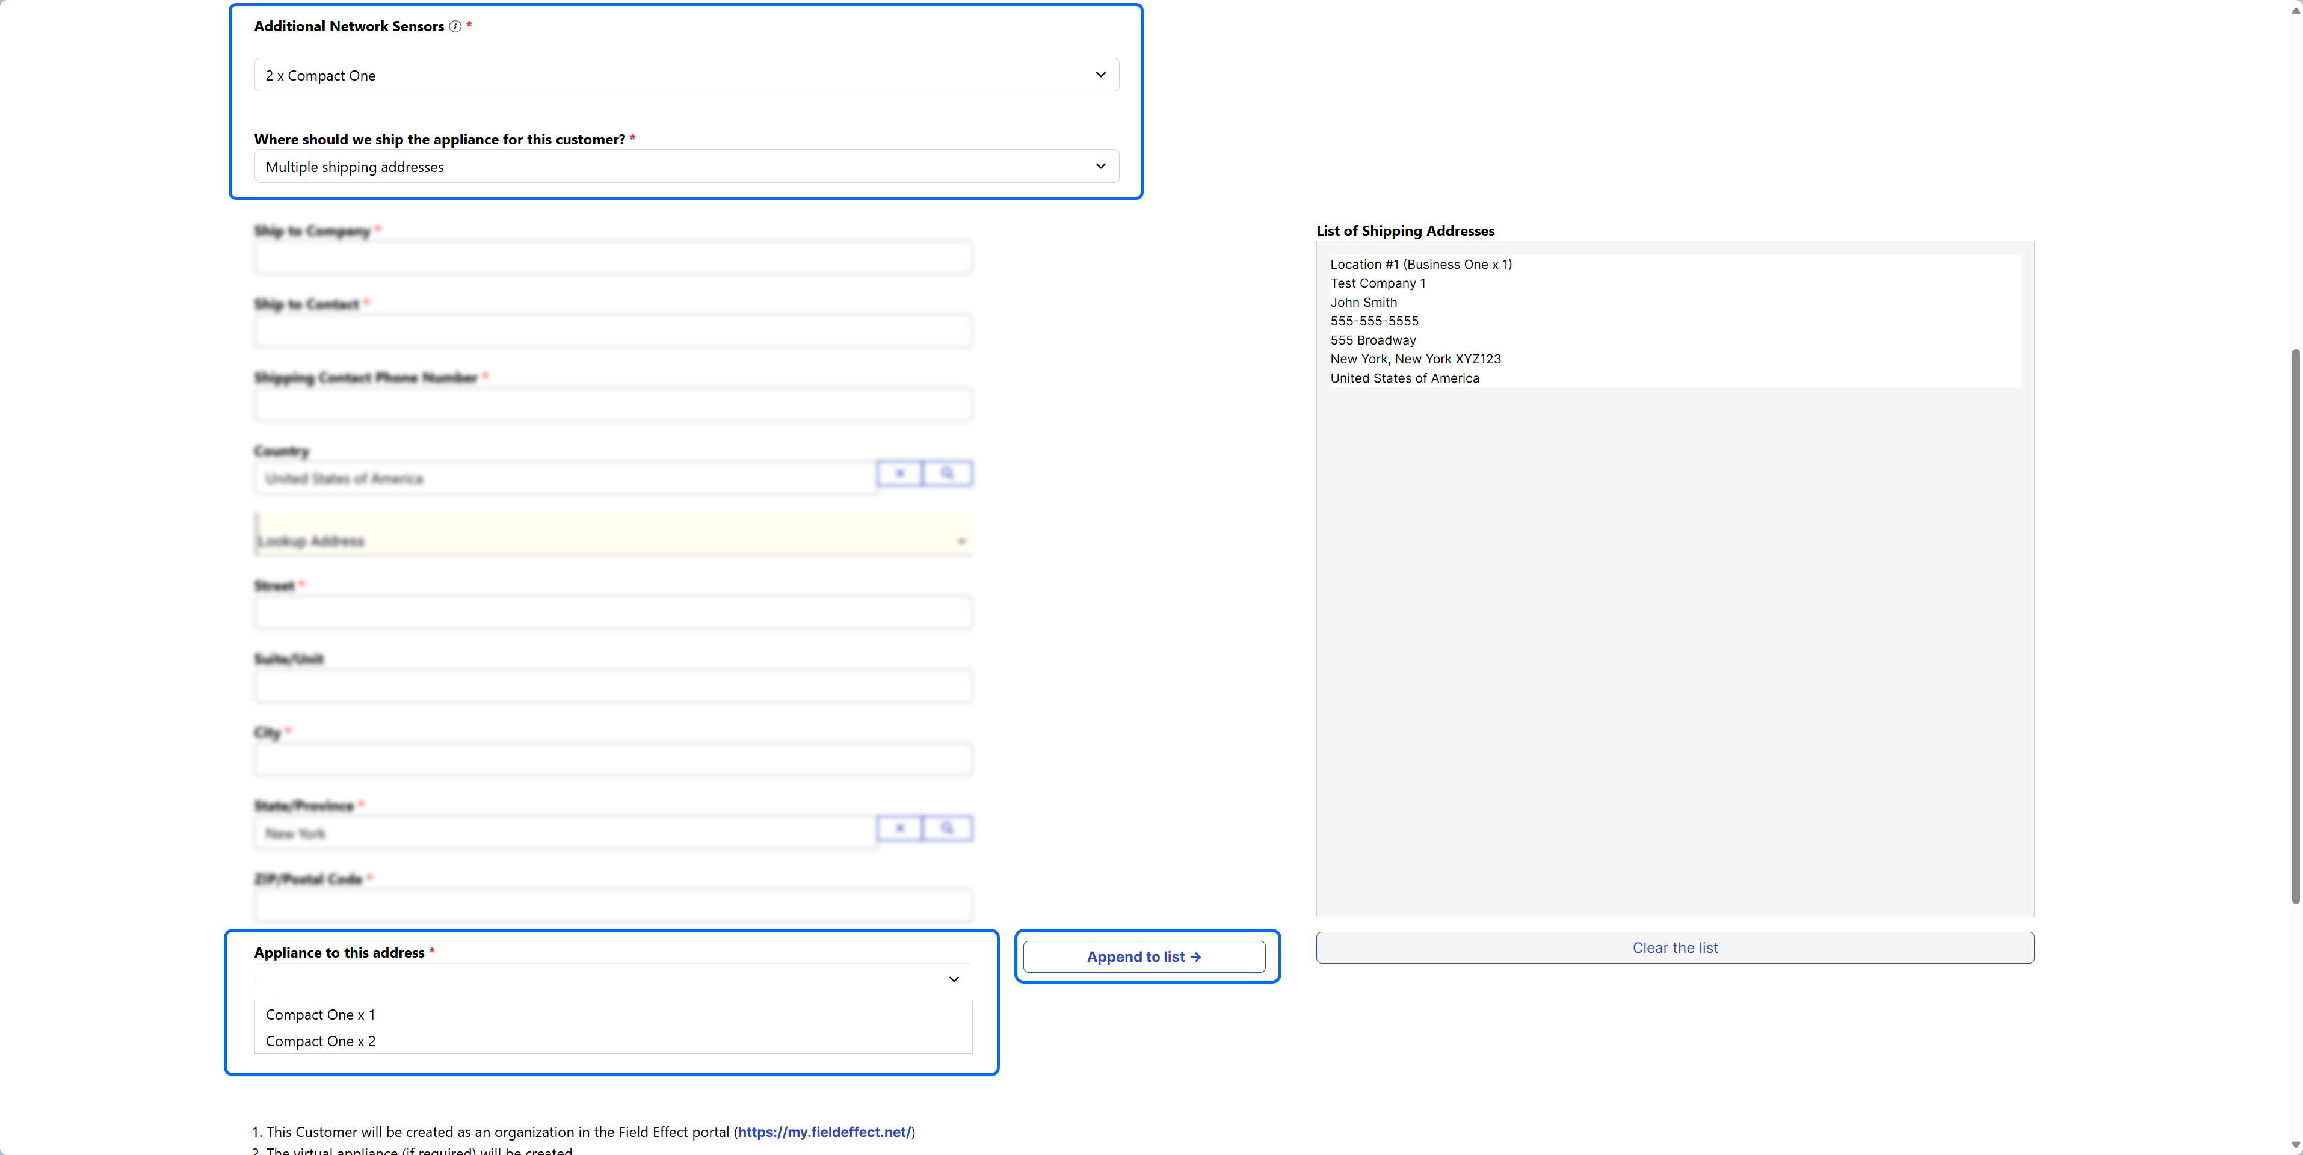Open the my.fieldeffect.net portal link
This screenshot has height=1155, width=2303.
point(824,1132)
